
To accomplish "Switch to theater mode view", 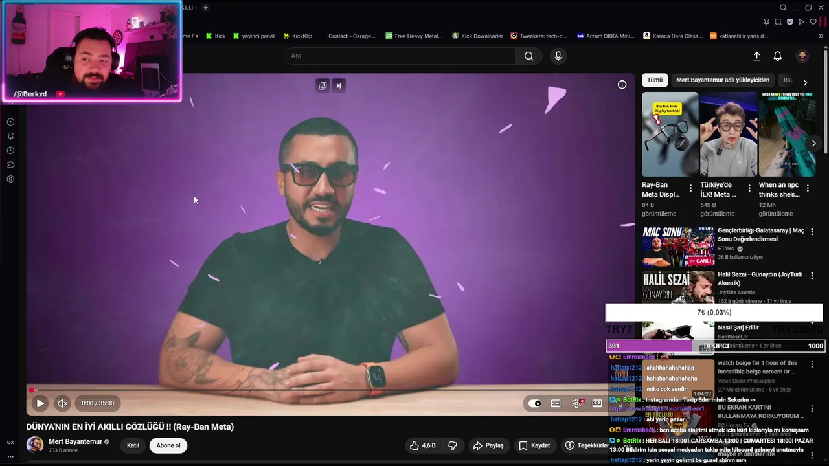I will tap(597, 403).
